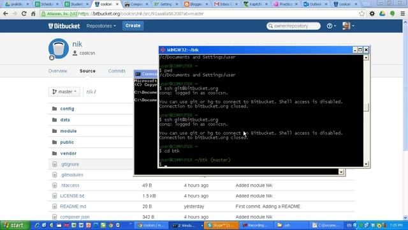Click the browser forward arrow
Viewport: 408px width, 230px height.
coord(15,13)
